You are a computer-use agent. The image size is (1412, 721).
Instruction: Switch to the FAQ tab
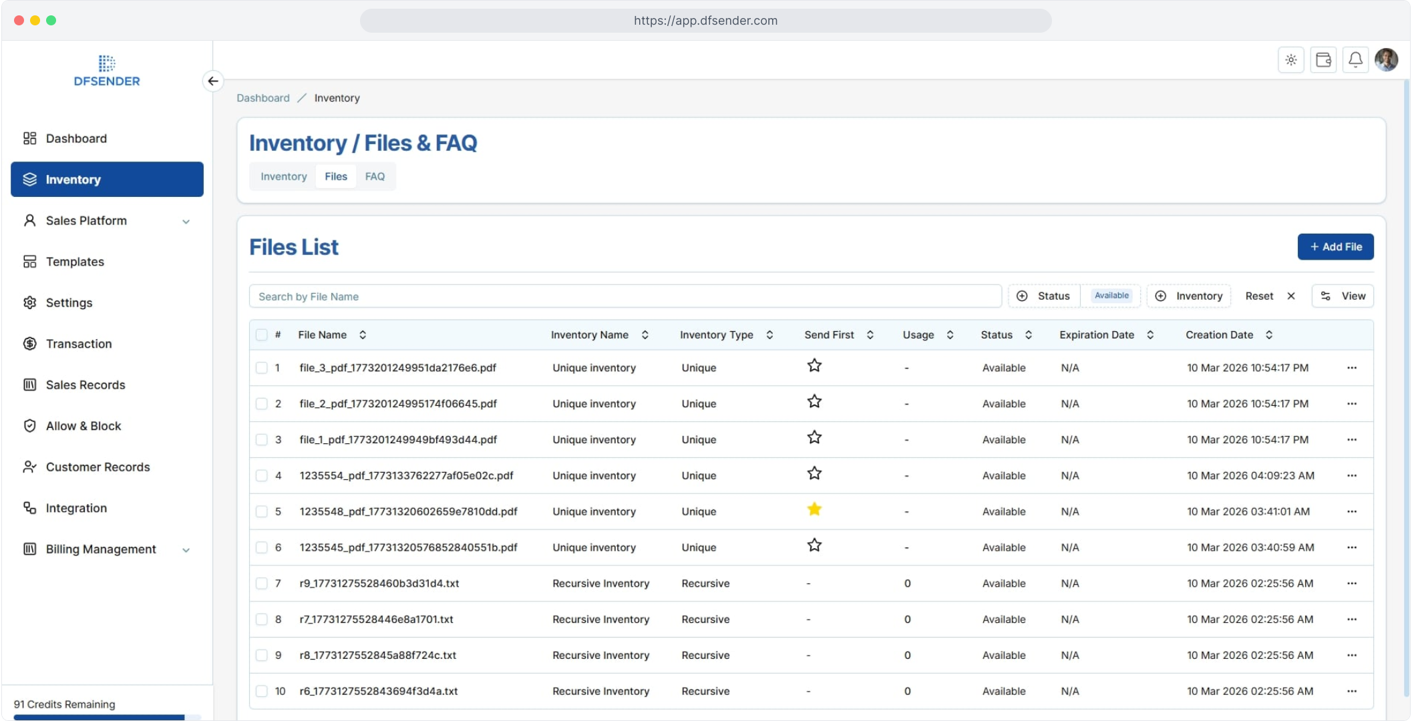[x=374, y=177]
